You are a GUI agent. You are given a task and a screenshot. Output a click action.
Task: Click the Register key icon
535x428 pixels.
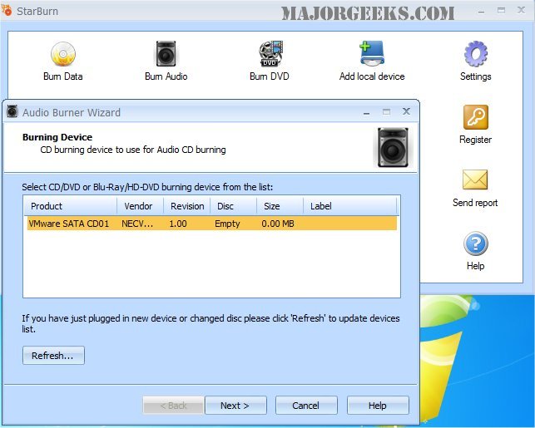click(476, 117)
